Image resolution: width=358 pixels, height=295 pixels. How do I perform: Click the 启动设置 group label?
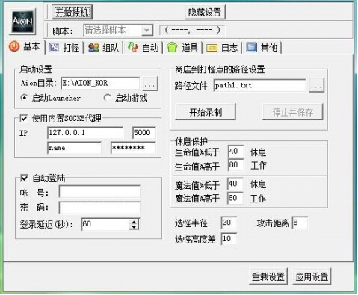pyautogui.click(x=36, y=69)
